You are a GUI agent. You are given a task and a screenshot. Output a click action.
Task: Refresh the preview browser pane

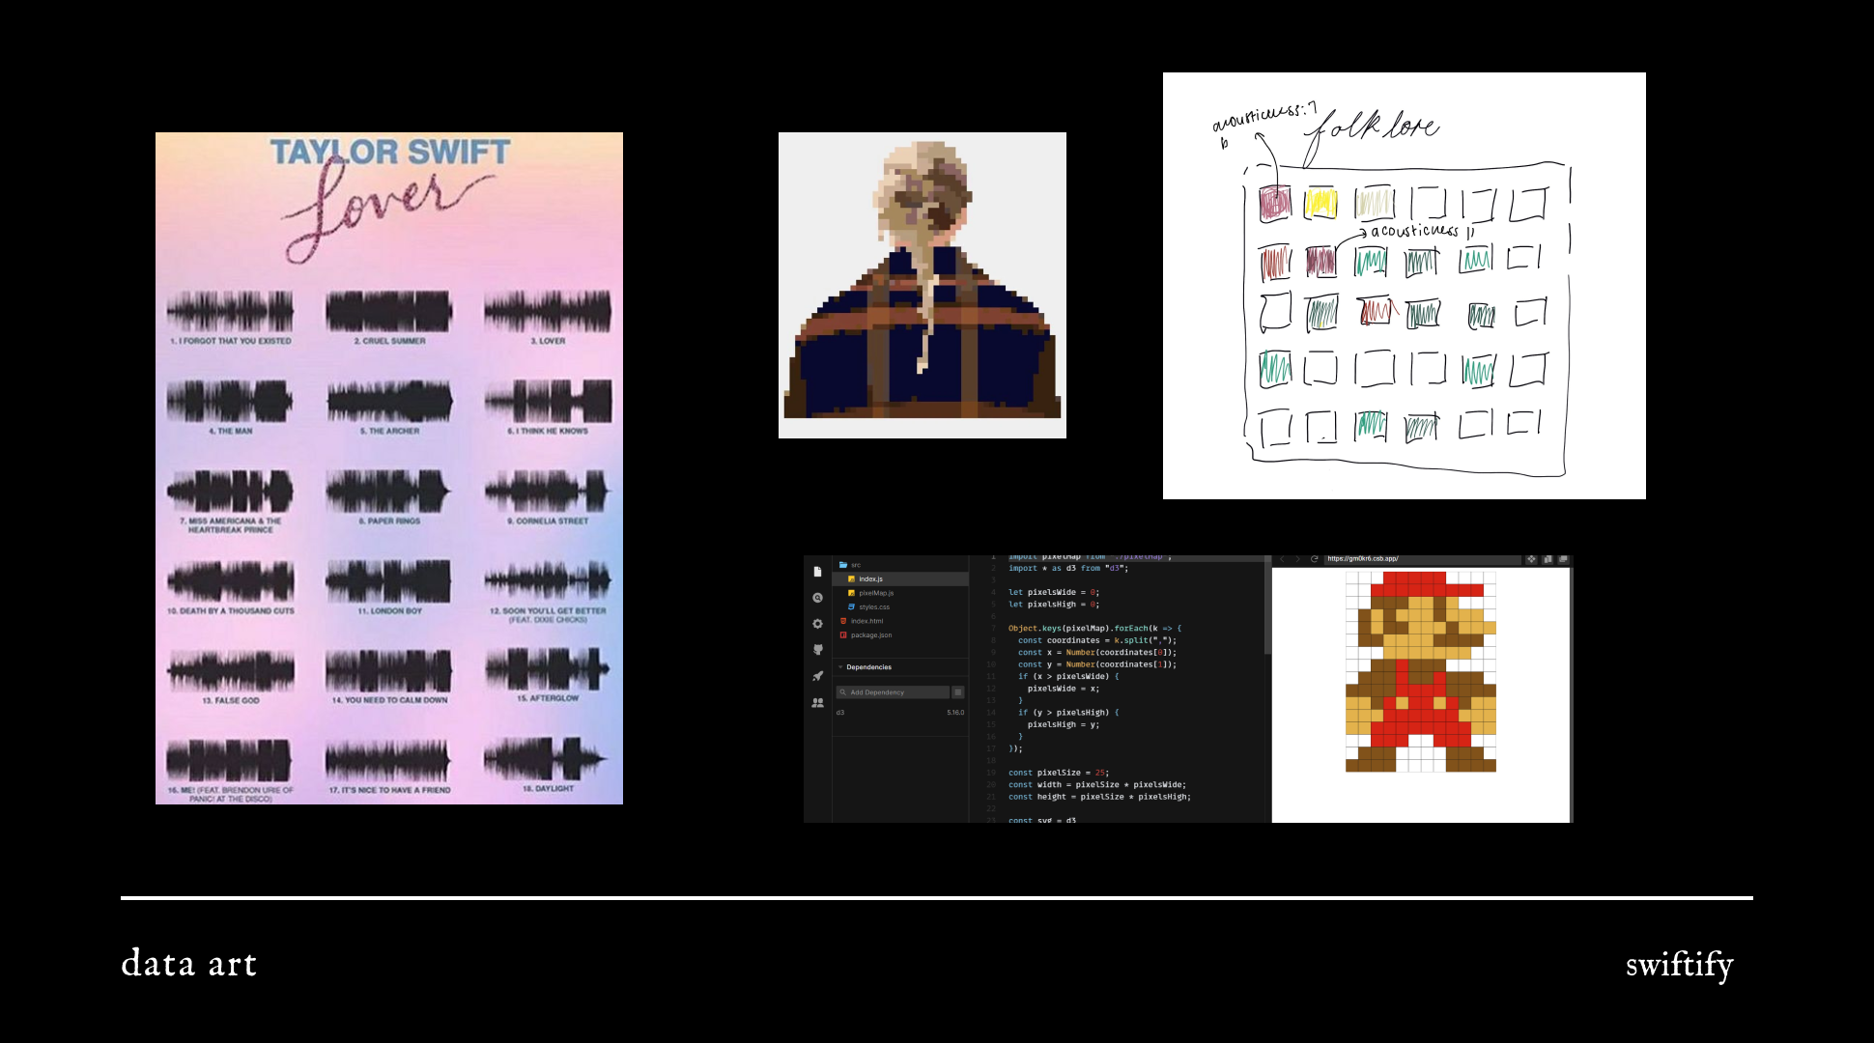(x=1315, y=559)
